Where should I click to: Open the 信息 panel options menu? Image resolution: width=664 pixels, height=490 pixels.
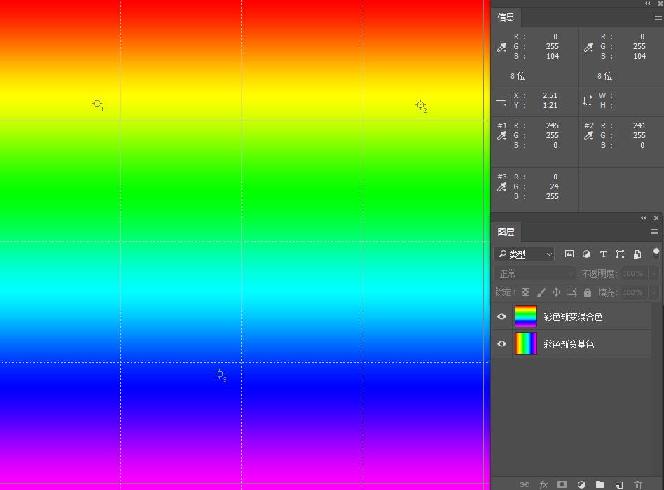click(x=658, y=18)
